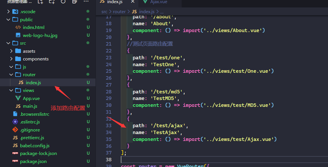
Task: Select the index.js editor tab
Action: click(x=114, y=2)
